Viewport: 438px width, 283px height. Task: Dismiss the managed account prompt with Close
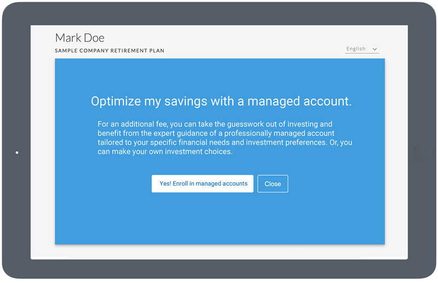pos(273,183)
